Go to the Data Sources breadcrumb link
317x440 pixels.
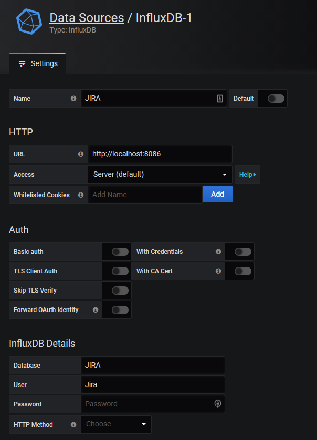point(87,18)
